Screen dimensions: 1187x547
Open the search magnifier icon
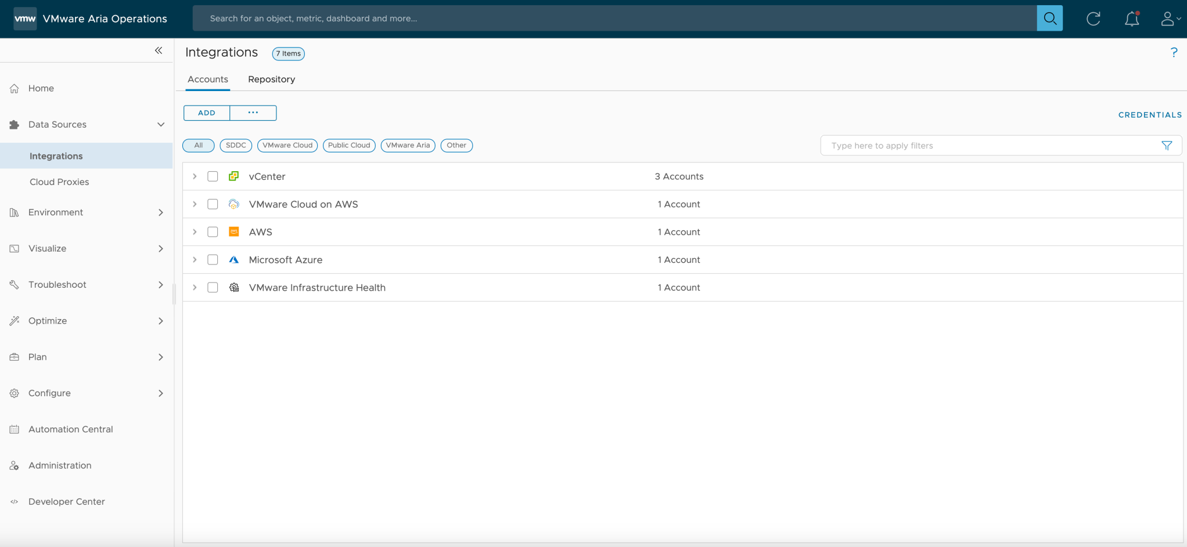[1049, 18]
